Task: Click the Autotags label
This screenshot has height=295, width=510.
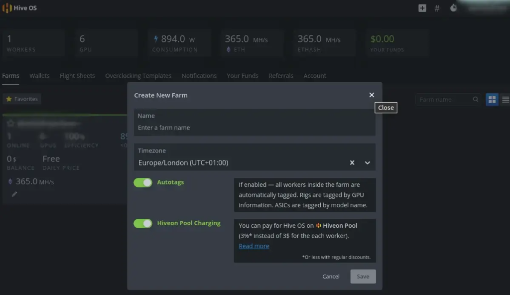Action: 170,182
